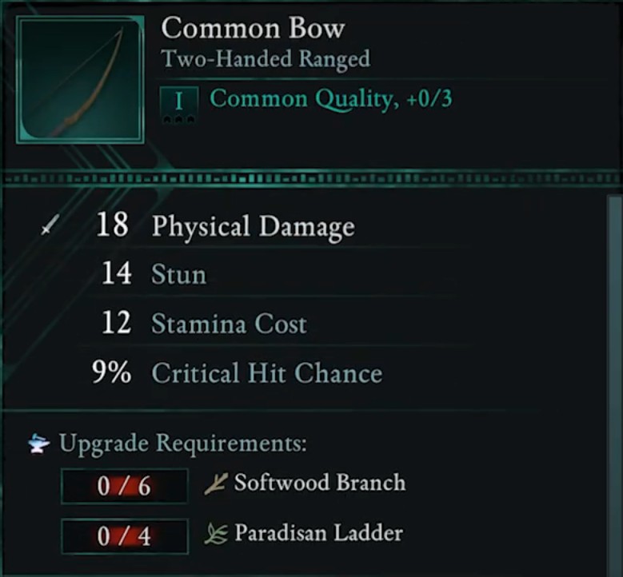The width and height of the screenshot is (623, 577).
Task: Click the Common Bow item thumbnail
Action: [x=80, y=79]
